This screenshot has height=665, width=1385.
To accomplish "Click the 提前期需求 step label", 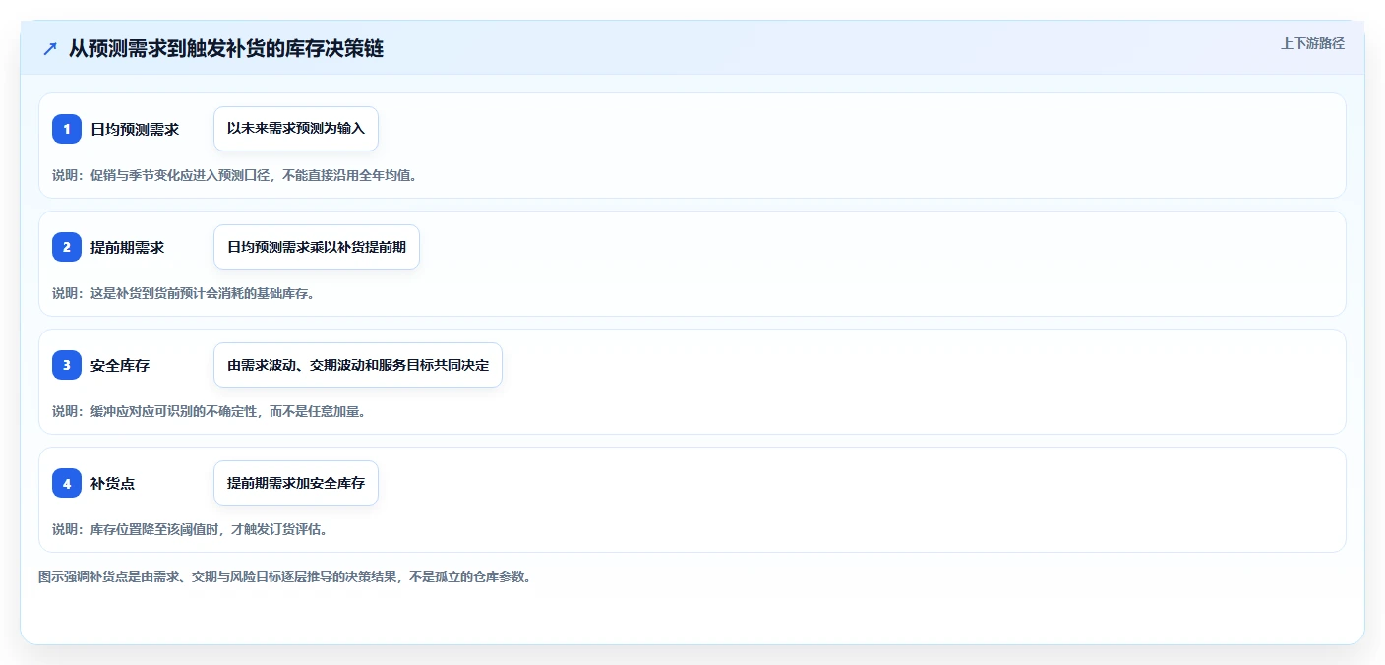I will 128,247.
